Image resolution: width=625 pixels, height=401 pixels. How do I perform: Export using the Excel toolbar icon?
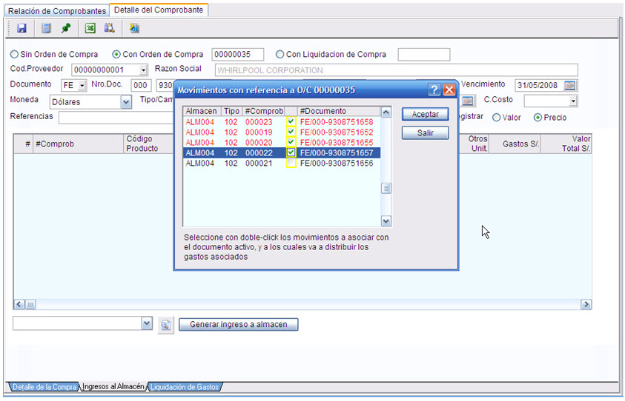[90, 28]
